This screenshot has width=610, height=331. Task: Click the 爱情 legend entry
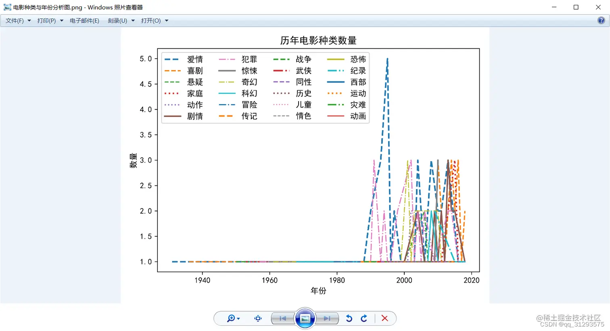click(x=184, y=59)
